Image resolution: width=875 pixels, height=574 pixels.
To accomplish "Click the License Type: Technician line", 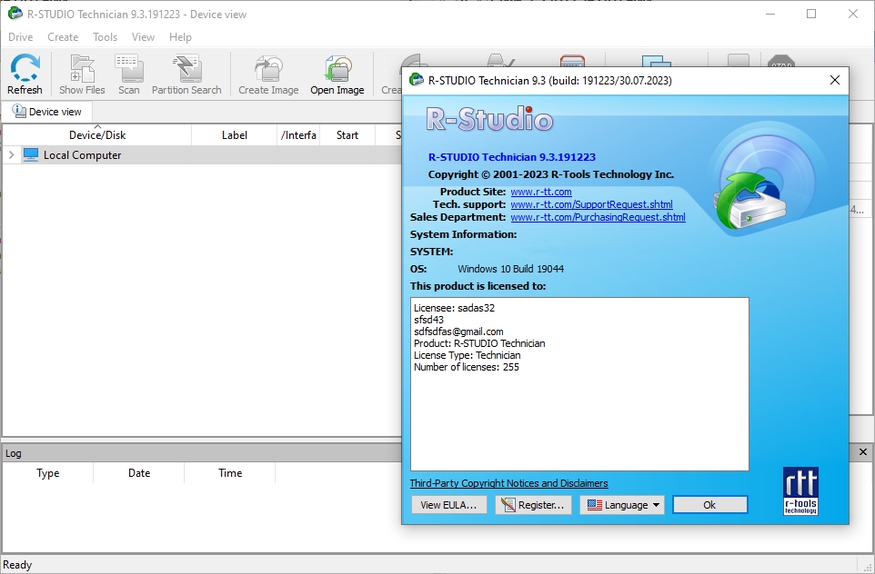I will (468, 355).
